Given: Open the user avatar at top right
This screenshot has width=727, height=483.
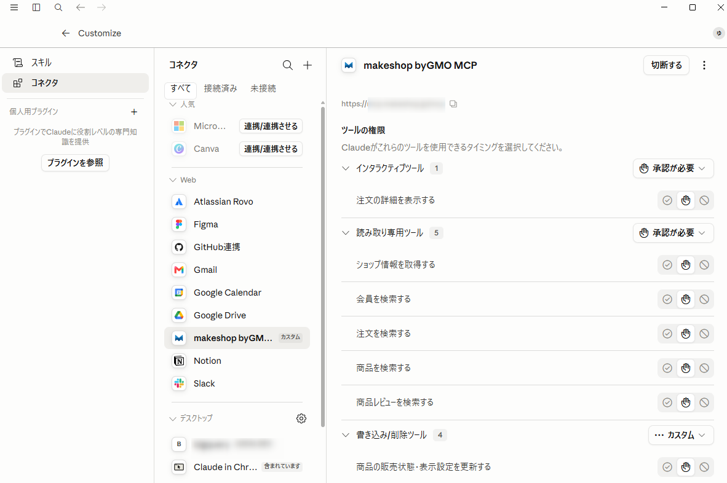Looking at the screenshot, I should point(718,33).
